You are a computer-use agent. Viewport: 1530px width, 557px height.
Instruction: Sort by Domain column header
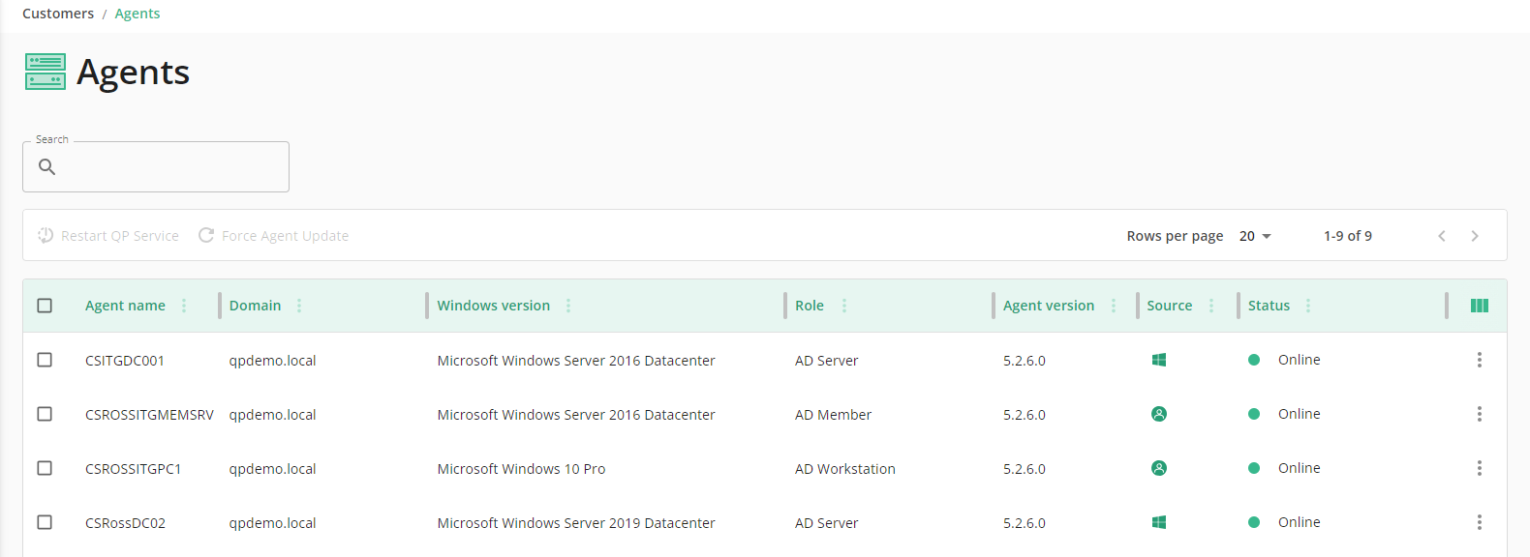tap(255, 306)
